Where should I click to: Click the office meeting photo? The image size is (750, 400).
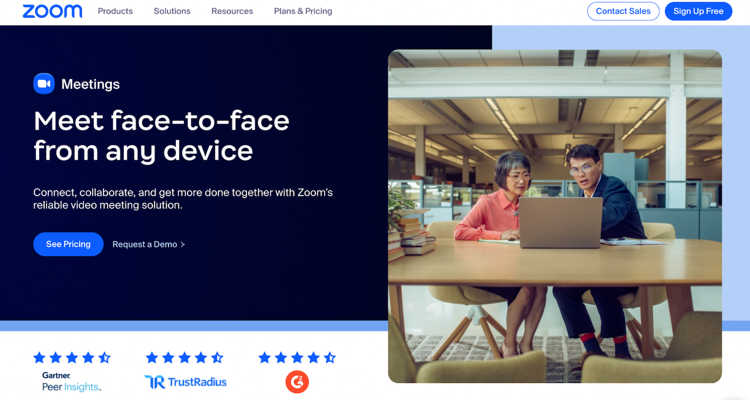[x=555, y=216]
